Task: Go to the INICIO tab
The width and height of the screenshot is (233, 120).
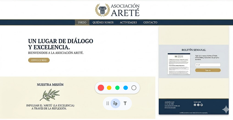Action: [x=82, y=22]
